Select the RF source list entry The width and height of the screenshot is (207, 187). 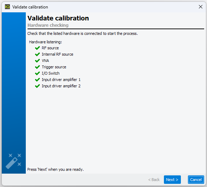[50, 48]
